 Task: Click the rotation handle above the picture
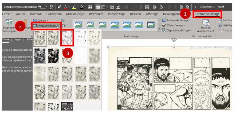tap(174, 39)
